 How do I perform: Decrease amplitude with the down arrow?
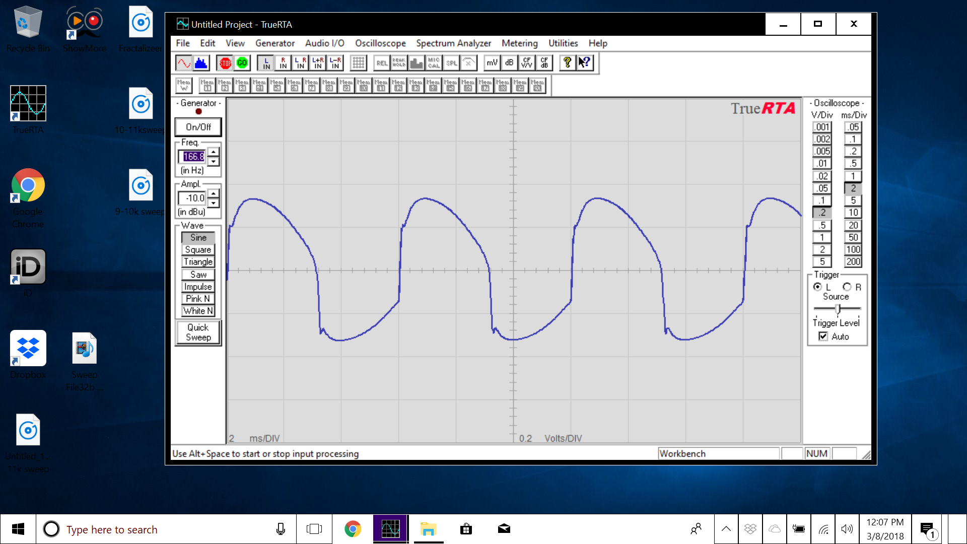[214, 203]
